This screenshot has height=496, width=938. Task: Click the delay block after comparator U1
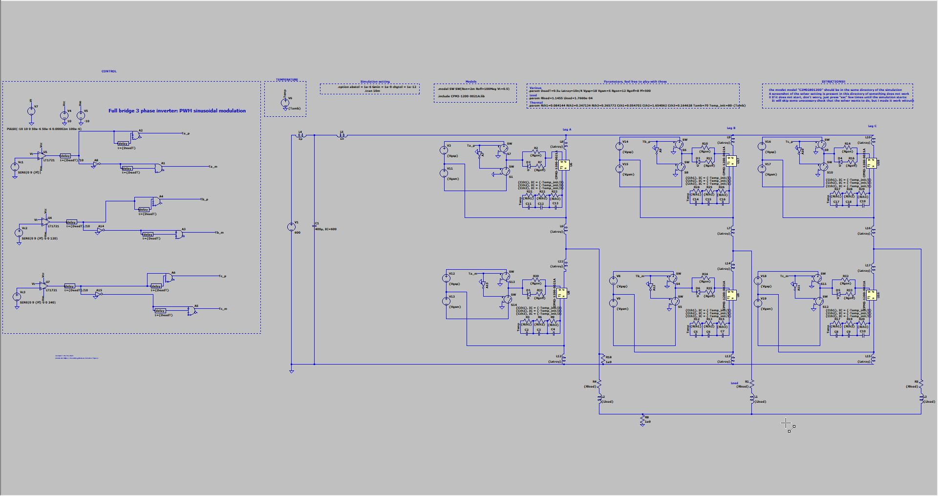click(x=65, y=156)
